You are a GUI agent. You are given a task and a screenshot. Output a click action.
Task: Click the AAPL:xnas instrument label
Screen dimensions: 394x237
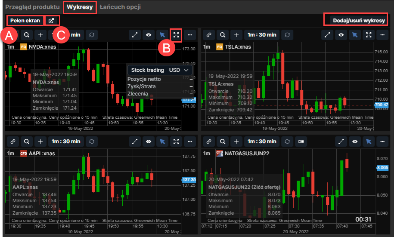coord(42,154)
